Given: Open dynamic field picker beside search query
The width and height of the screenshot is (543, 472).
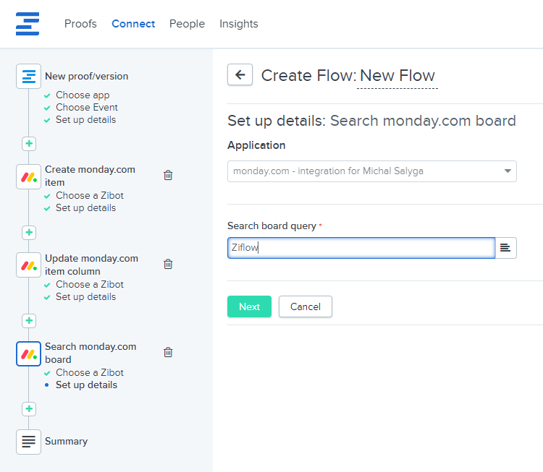Looking at the screenshot, I should (505, 248).
